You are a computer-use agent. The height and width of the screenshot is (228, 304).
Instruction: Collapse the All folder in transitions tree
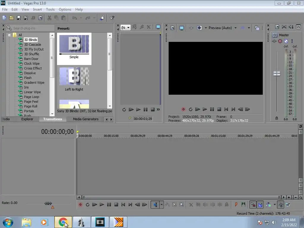pos(9,35)
